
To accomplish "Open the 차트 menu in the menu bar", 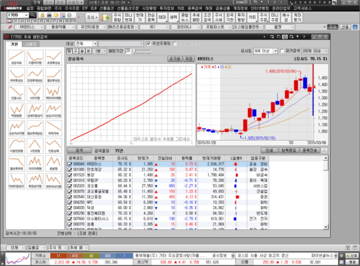I will click(181, 8).
